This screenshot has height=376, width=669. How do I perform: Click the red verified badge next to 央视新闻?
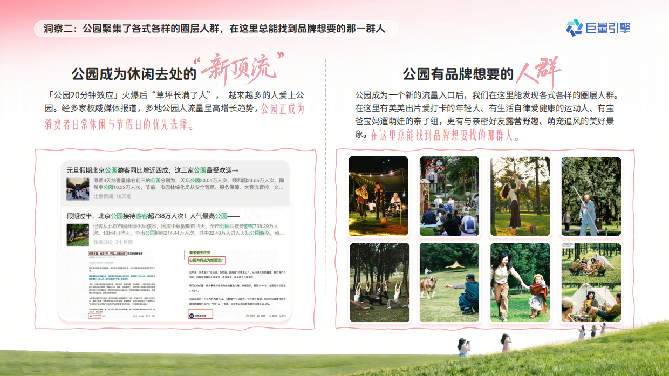(x=205, y=315)
